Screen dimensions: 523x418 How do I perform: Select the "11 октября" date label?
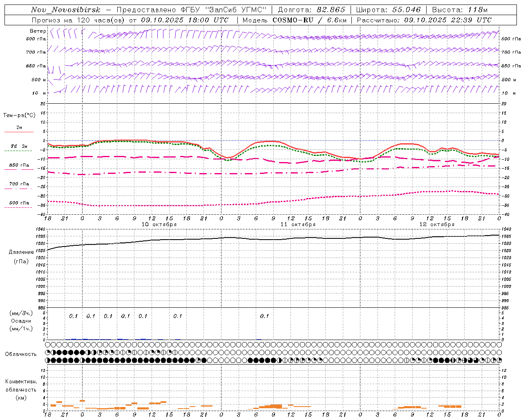298,225
